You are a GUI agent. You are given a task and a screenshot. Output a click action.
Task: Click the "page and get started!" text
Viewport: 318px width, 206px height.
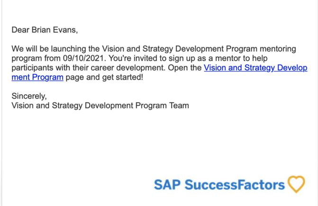(104, 77)
